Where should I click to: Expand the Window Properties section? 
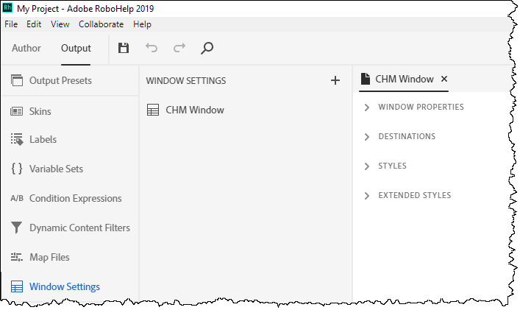(368, 108)
